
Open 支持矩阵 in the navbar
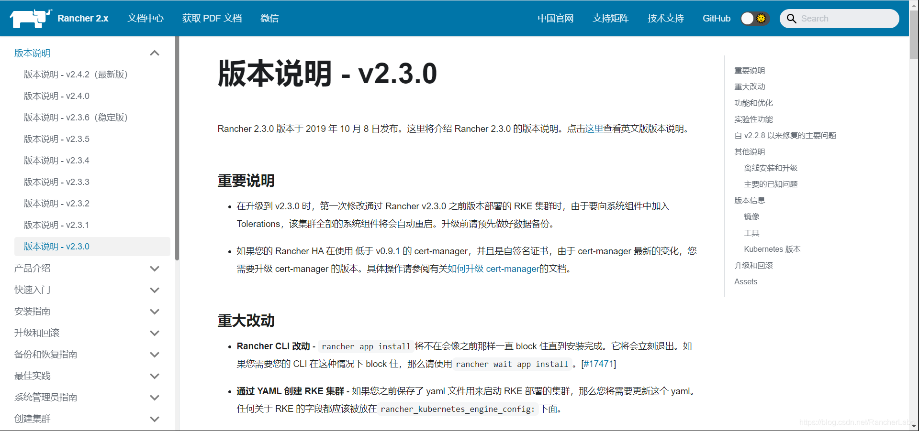610,19
